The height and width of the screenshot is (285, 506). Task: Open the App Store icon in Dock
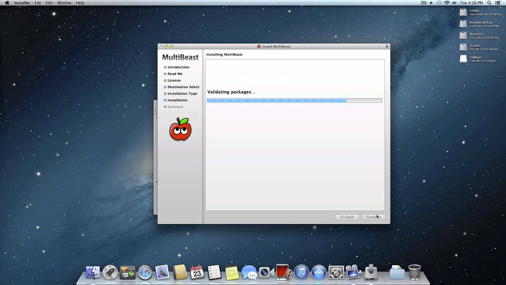tap(319, 272)
